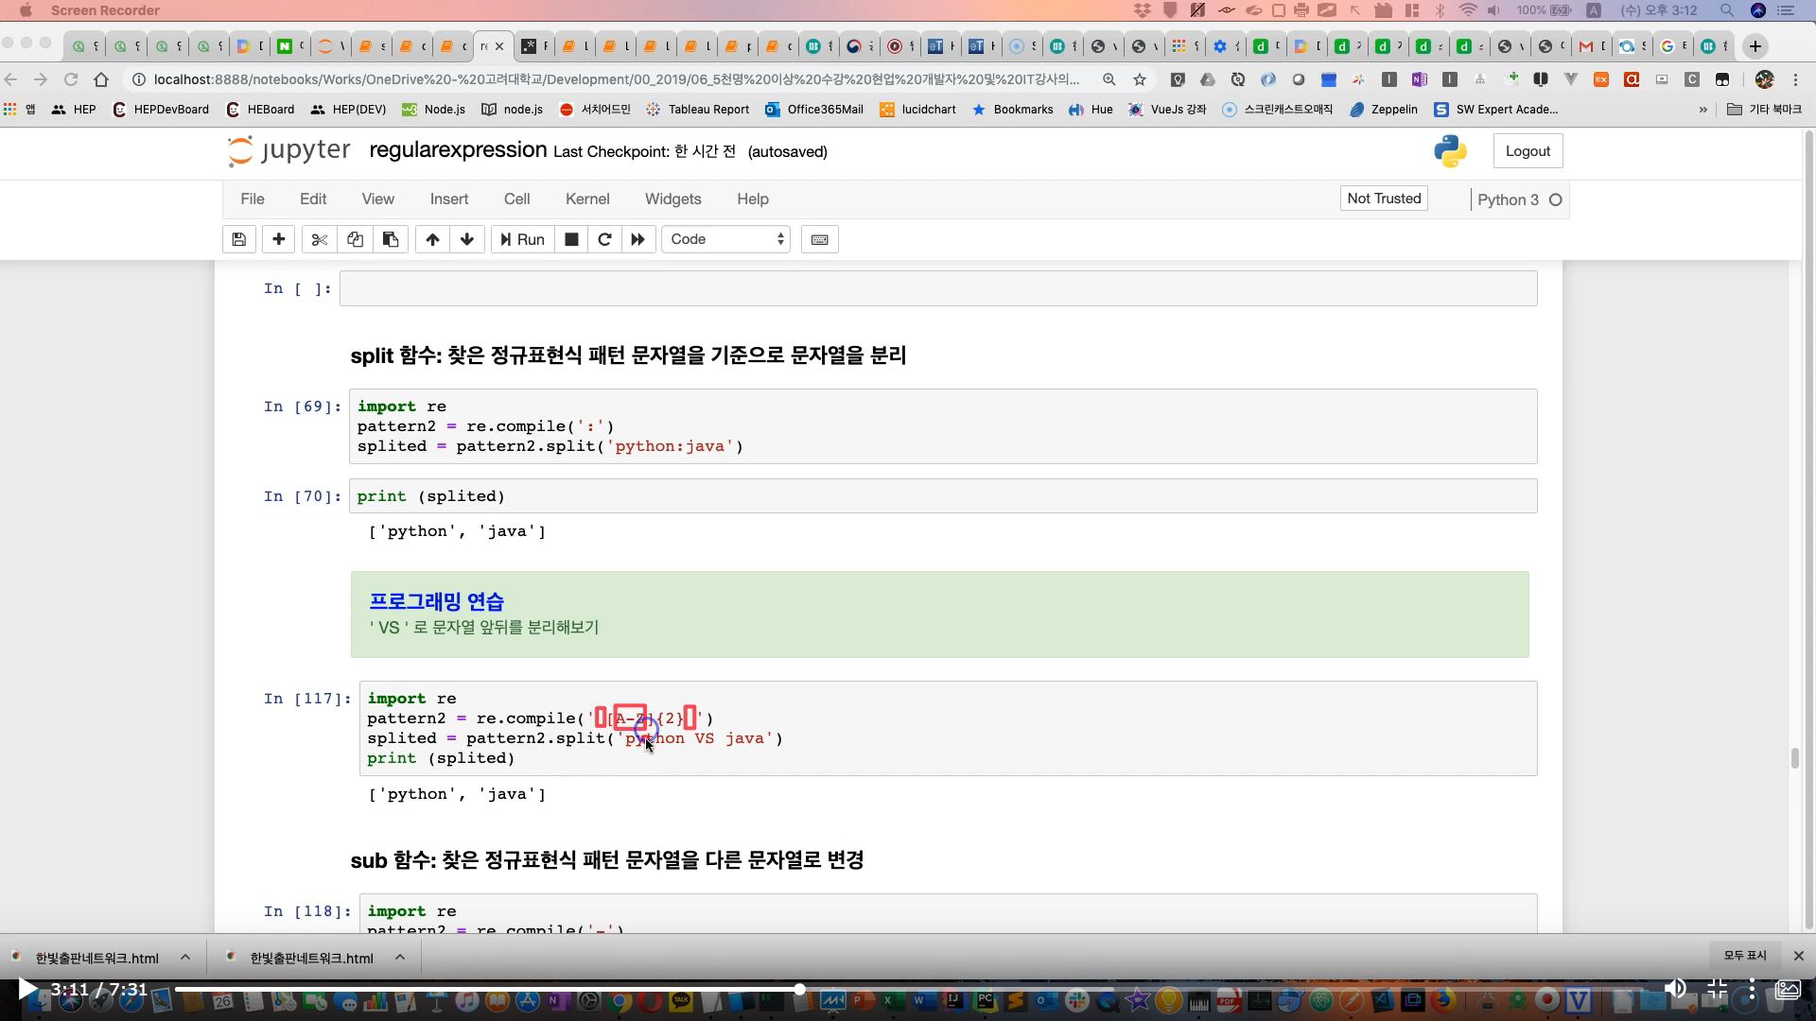Copy selected cells icon
Screen dimensions: 1816x1021
point(355,239)
